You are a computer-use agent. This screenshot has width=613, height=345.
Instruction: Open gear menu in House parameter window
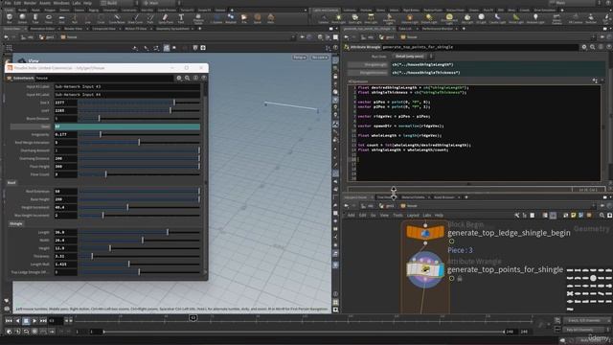[x=179, y=78]
